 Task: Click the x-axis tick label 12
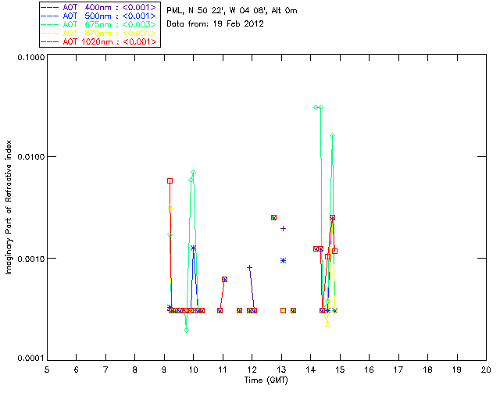[252, 370]
